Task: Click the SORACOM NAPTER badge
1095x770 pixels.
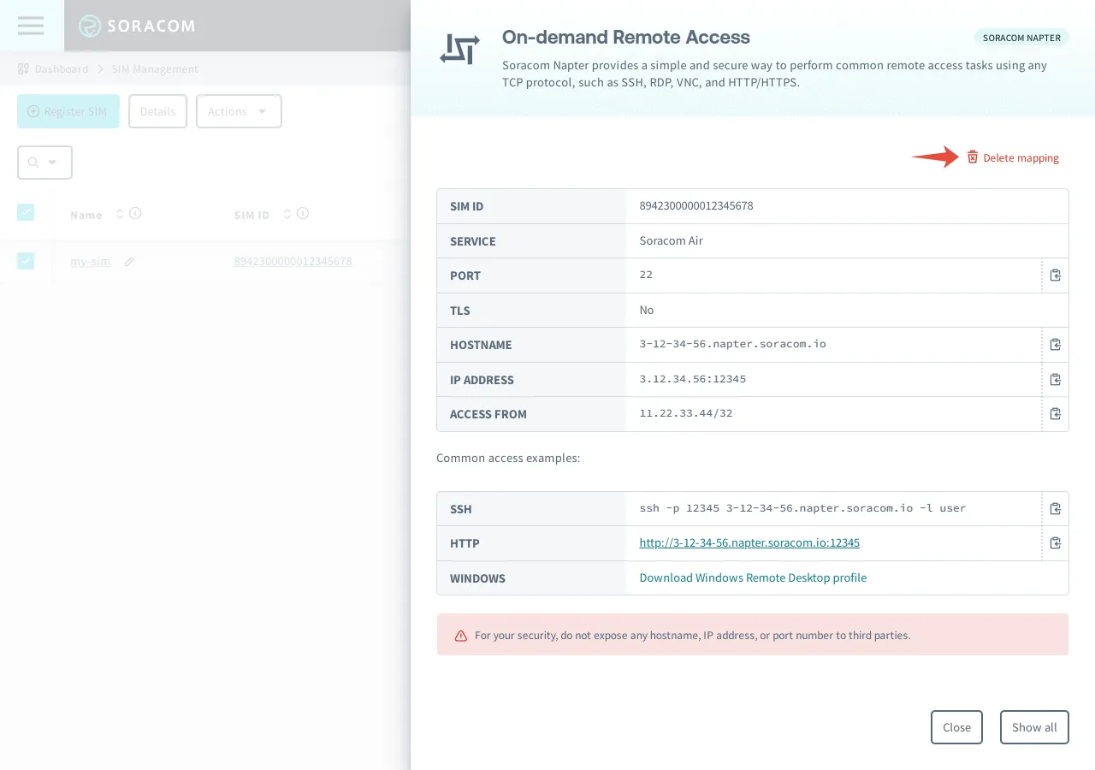Action: [x=1021, y=38]
